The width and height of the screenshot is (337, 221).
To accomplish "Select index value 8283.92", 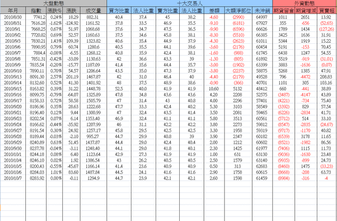I will tap(38, 178).
